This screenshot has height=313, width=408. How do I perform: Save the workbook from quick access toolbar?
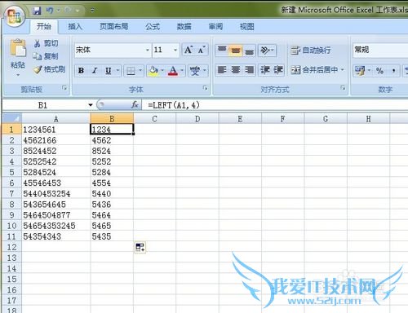click(x=37, y=11)
